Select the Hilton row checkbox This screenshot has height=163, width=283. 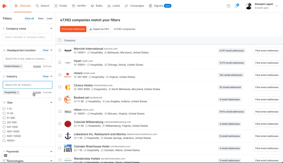click(60, 111)
